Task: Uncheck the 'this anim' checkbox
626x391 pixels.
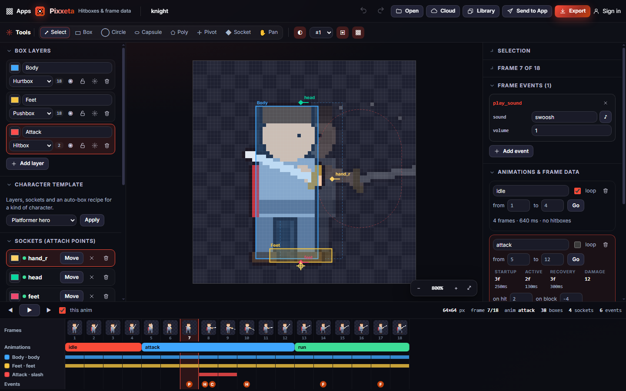Action: tap(62, 310)
